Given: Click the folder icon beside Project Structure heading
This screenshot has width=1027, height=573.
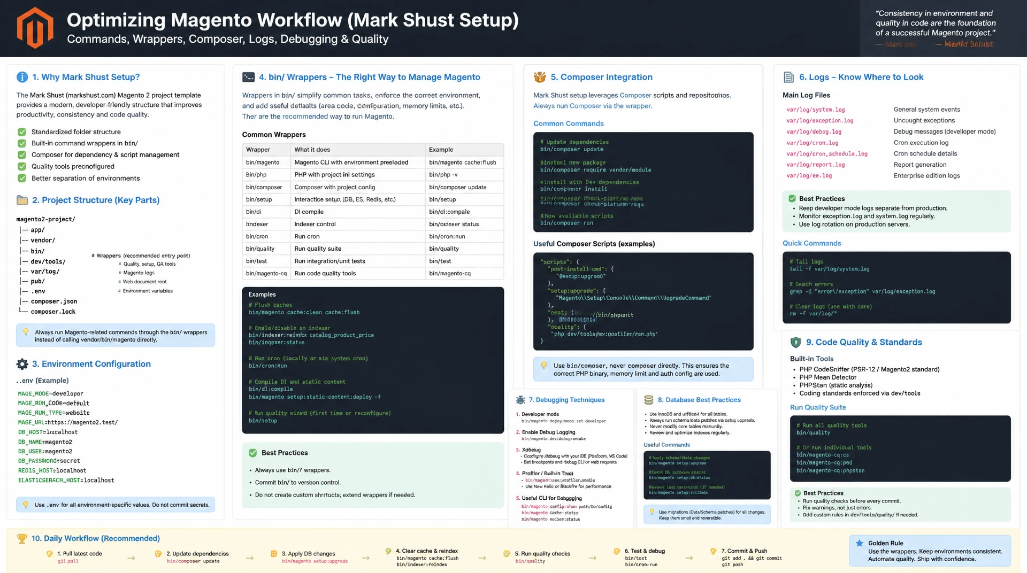Looking at the screenshot, I should tap(22, 200).
